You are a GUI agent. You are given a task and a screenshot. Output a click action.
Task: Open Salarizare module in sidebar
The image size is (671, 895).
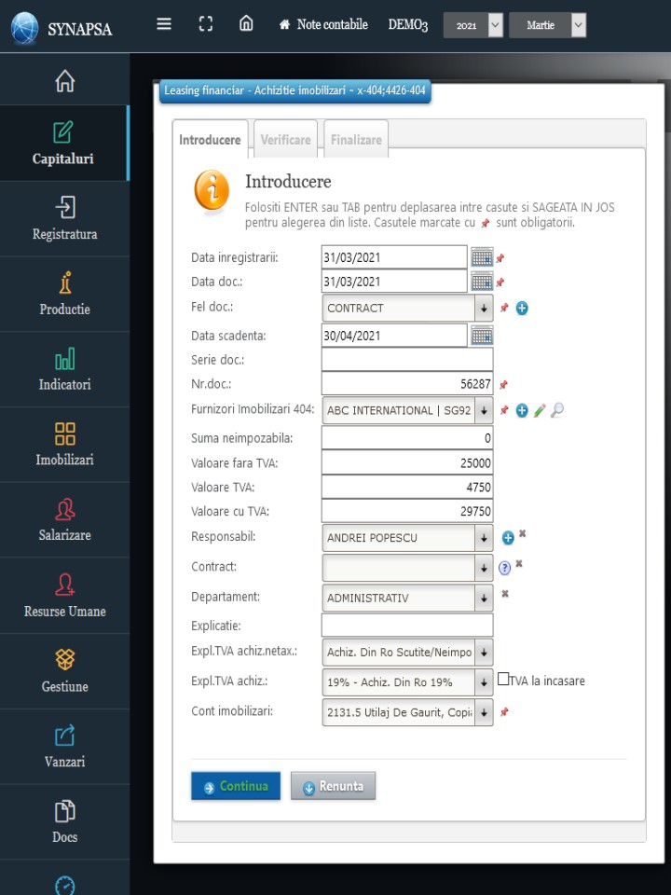click(64, 520)
